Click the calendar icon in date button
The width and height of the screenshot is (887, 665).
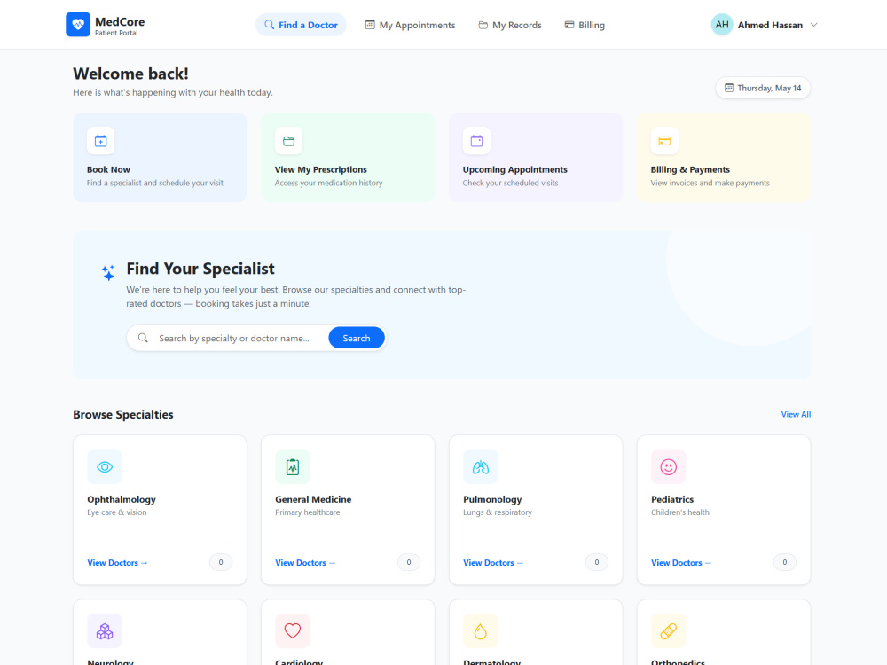pos(729,88)
